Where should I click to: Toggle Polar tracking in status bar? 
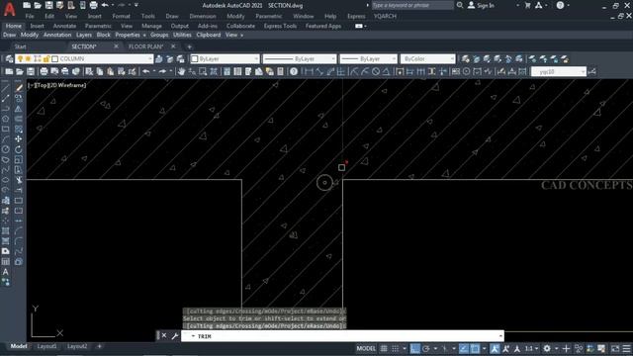point(426,348)
